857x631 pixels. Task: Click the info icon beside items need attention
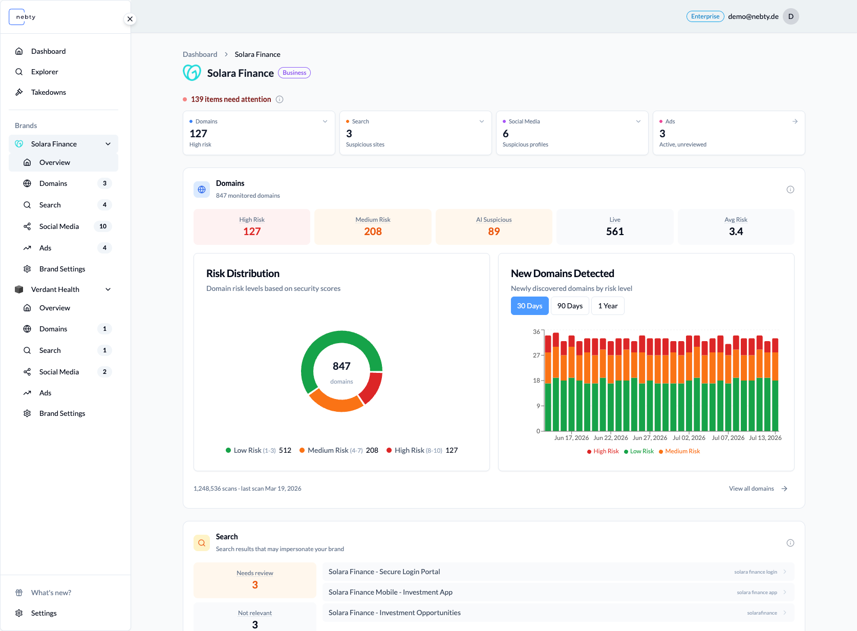(x=280, y=99)
